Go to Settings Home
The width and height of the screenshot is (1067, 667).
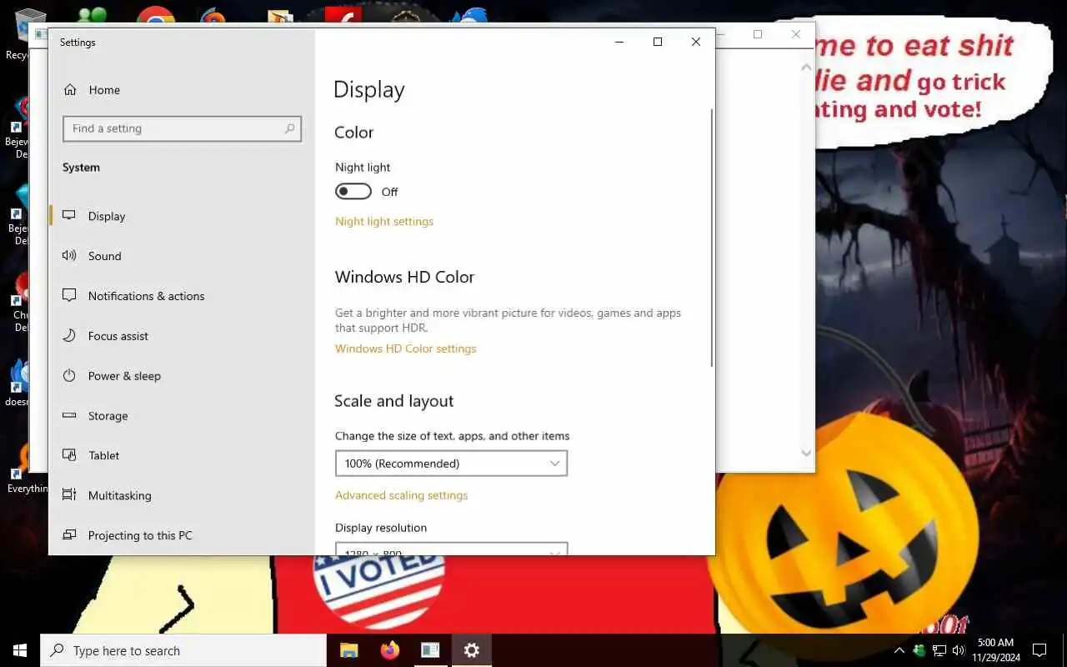pyautogui.click(x=92, y=90)
